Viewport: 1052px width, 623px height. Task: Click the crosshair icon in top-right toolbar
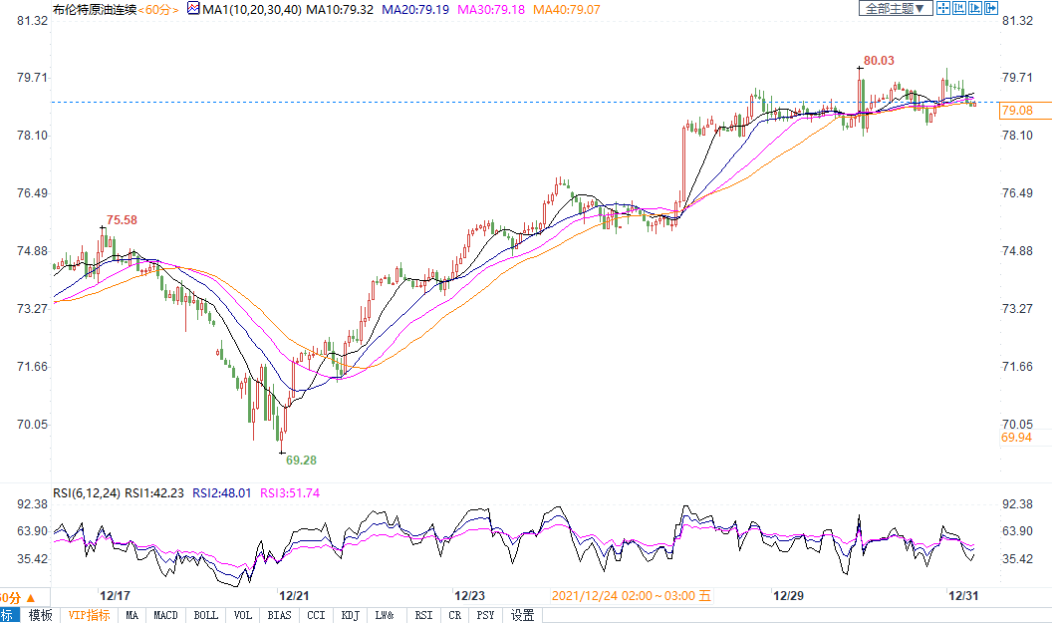pos(943,8)
